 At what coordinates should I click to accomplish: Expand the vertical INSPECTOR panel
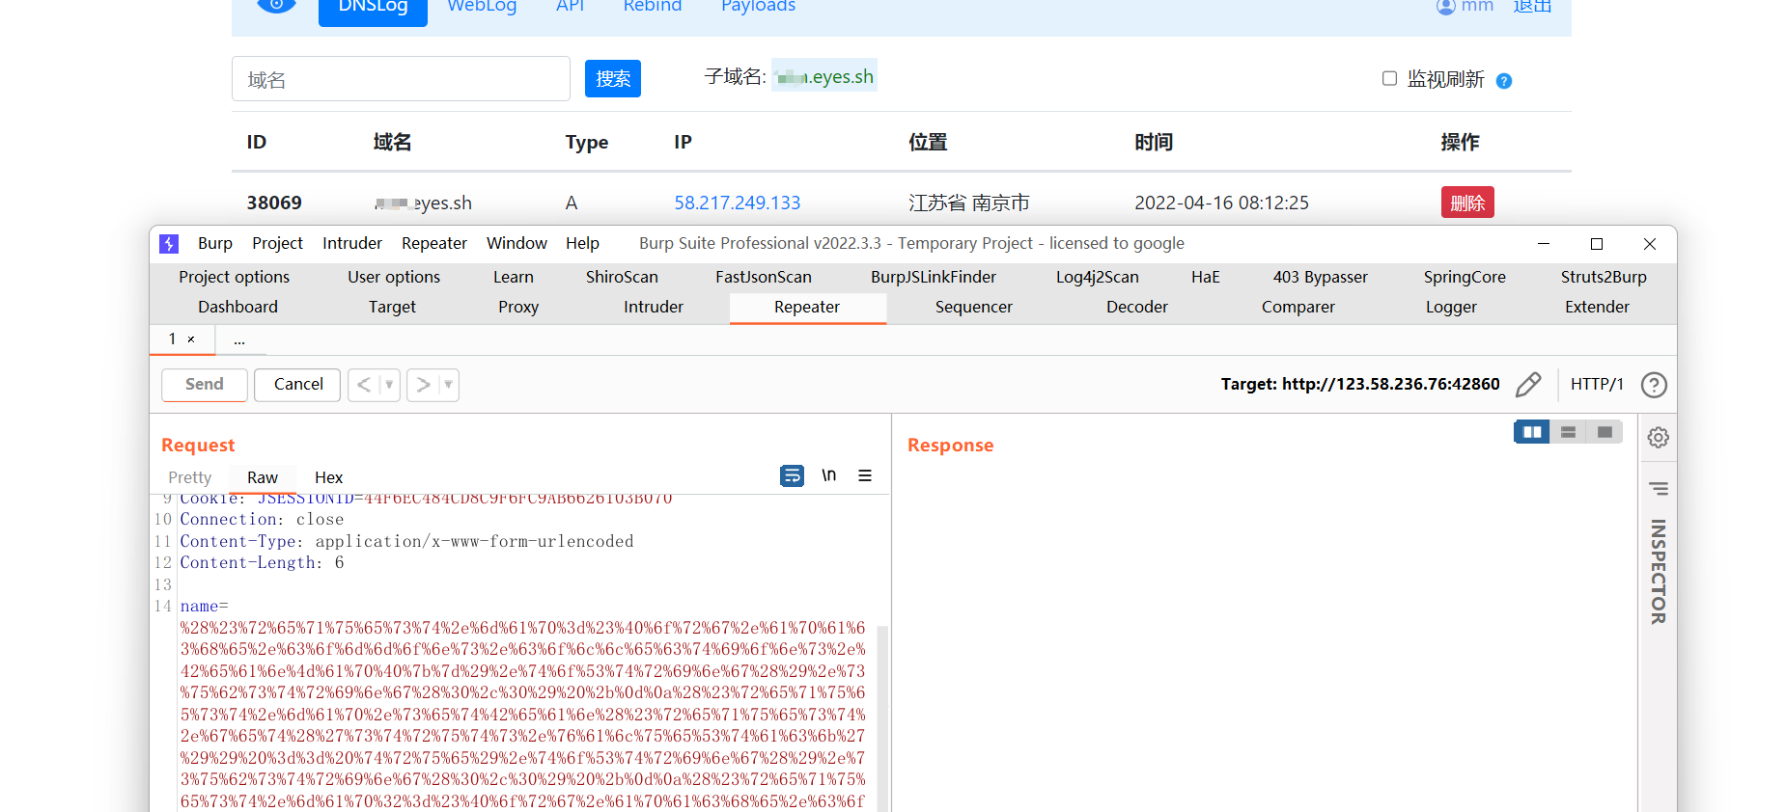pos(1659,572)
